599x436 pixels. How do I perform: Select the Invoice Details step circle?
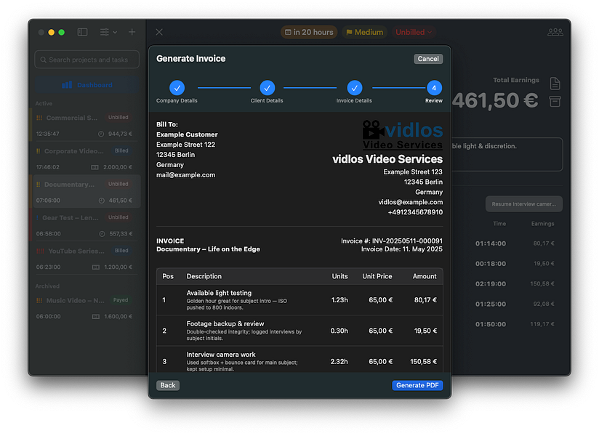354,88
